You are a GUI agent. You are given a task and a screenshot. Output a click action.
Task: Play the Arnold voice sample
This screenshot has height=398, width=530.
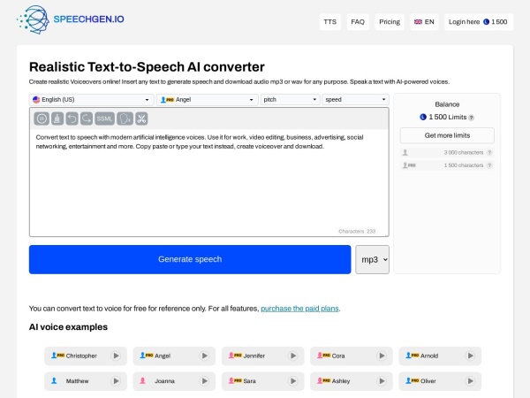coord(469,356)
